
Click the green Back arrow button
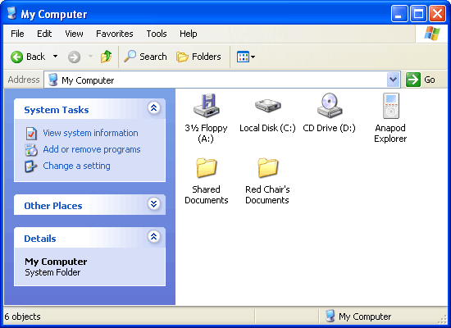(16, 57)
